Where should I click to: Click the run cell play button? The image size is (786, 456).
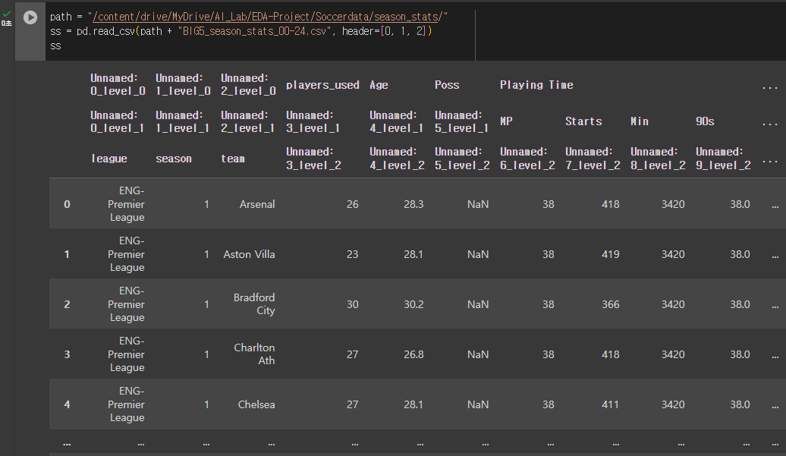pyautogui.click(x=30, y=17)
